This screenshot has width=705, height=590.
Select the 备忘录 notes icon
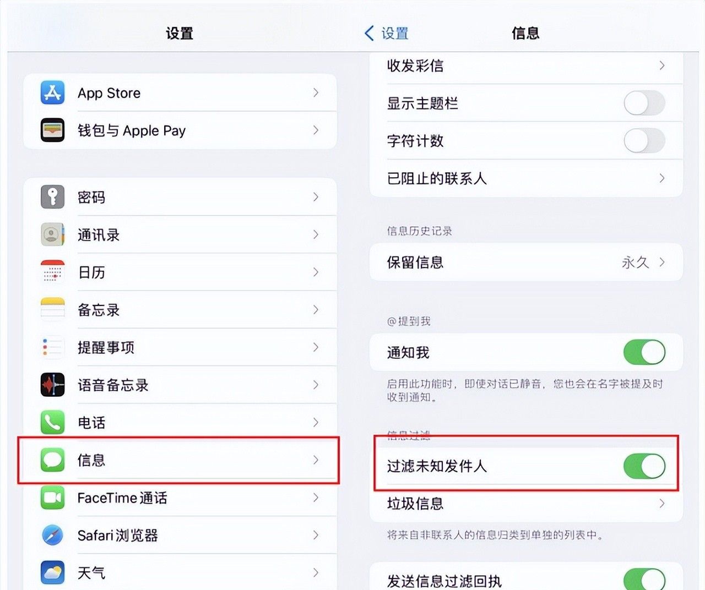click(x=52, y=309)
